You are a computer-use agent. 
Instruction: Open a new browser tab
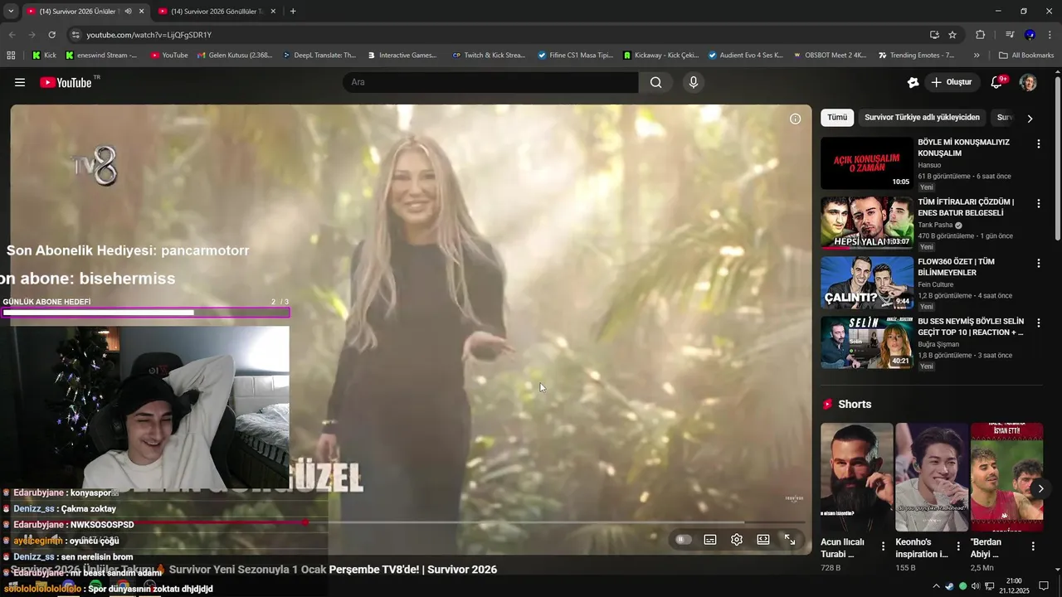coord(293,12)
